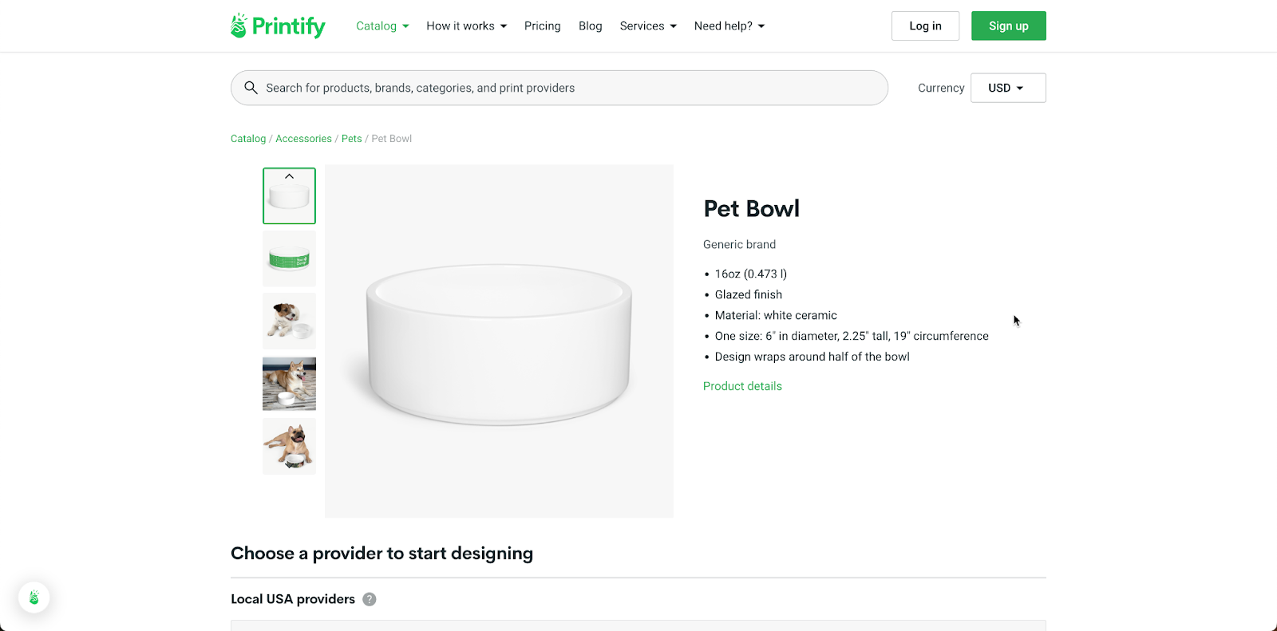Screen dimensions: 1277x631
Task: Open the Catalog dropdown
Action: tap(382, 26)
